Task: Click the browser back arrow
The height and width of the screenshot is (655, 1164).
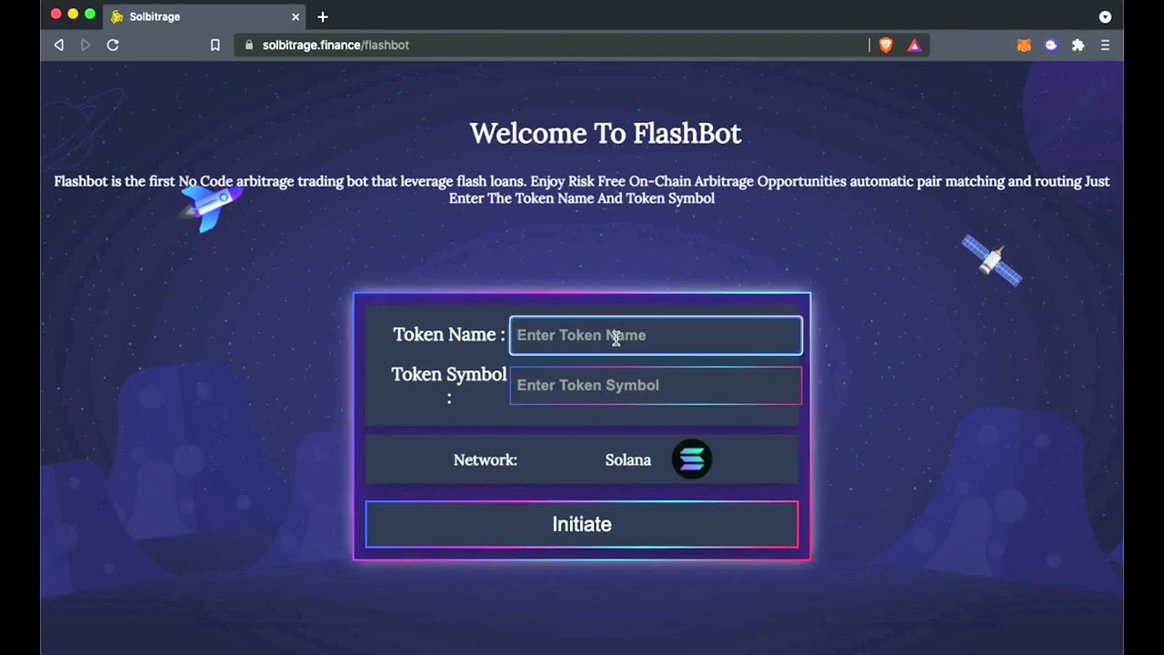Action: [59, 45]
